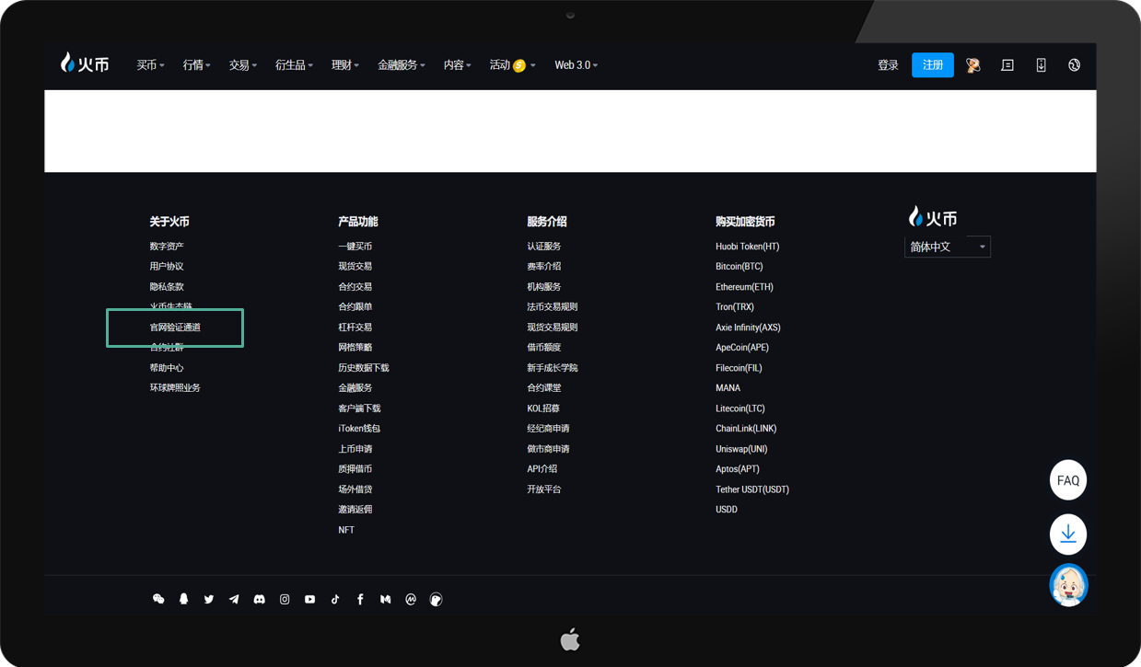Open the 历史数据下载 link
1141x667 pixels.
pos(364,368)
